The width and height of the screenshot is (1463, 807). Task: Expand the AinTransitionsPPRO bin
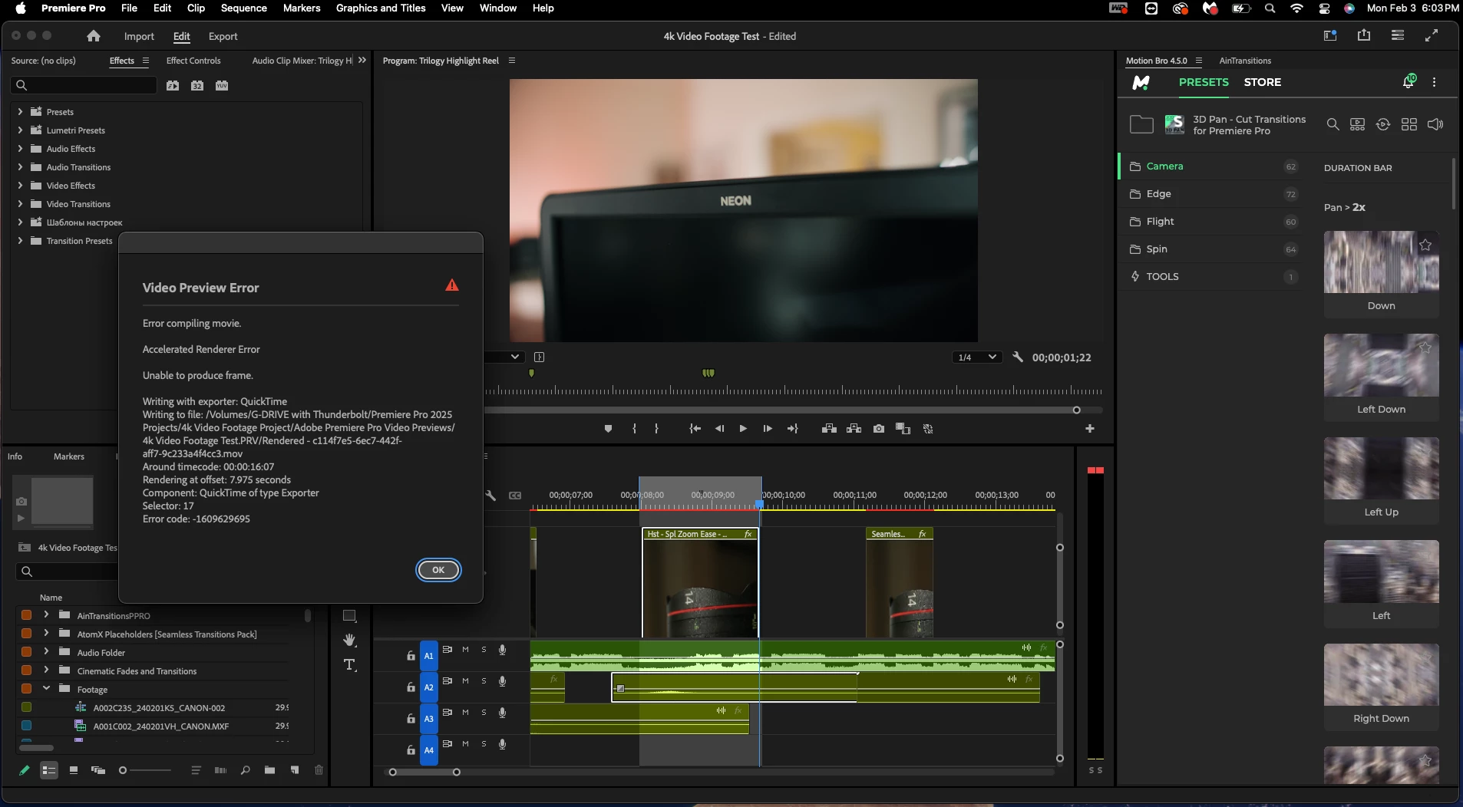(x=46, y=615)
